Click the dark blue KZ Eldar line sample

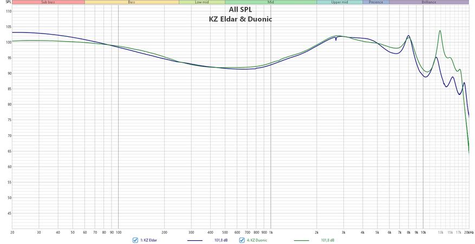[195, 240]
